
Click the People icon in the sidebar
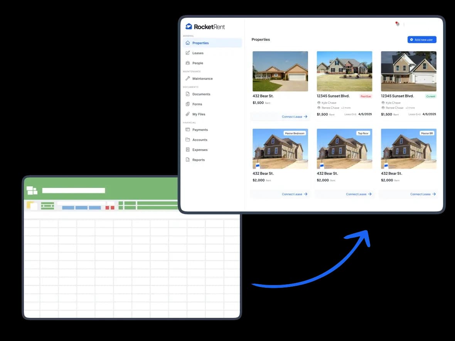pos(188,63)
